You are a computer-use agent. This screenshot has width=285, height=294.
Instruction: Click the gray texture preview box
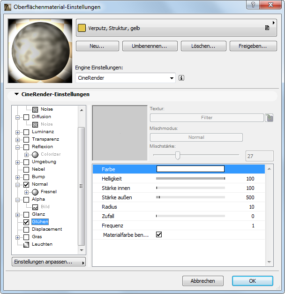pos(120,133)
